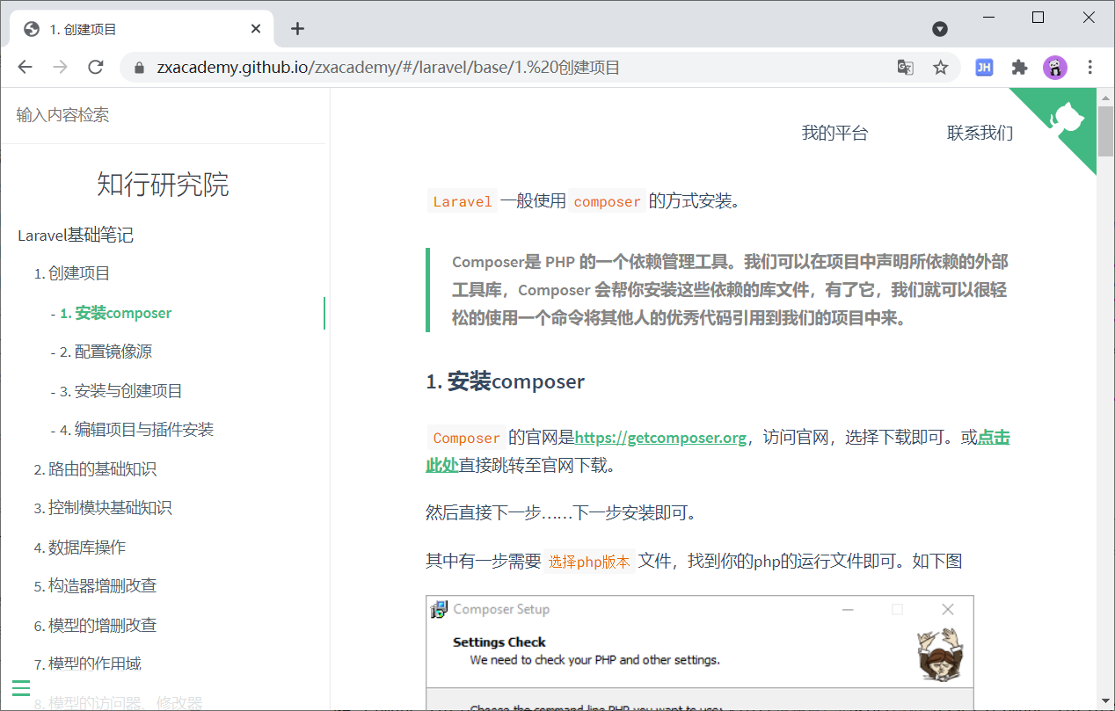This screenshot has width=1115, height=711.
Task: Expand the 2.路由的基础知识 section
Action: click(100, 468)
